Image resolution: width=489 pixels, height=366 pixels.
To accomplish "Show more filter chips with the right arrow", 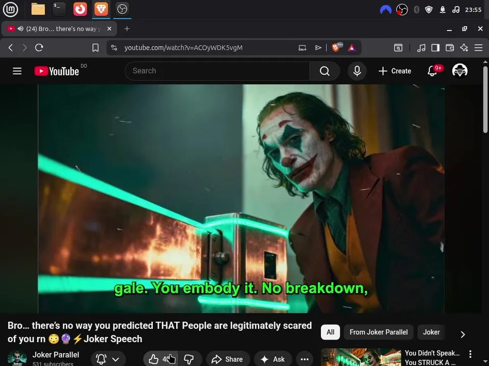I will pos(463,334).
